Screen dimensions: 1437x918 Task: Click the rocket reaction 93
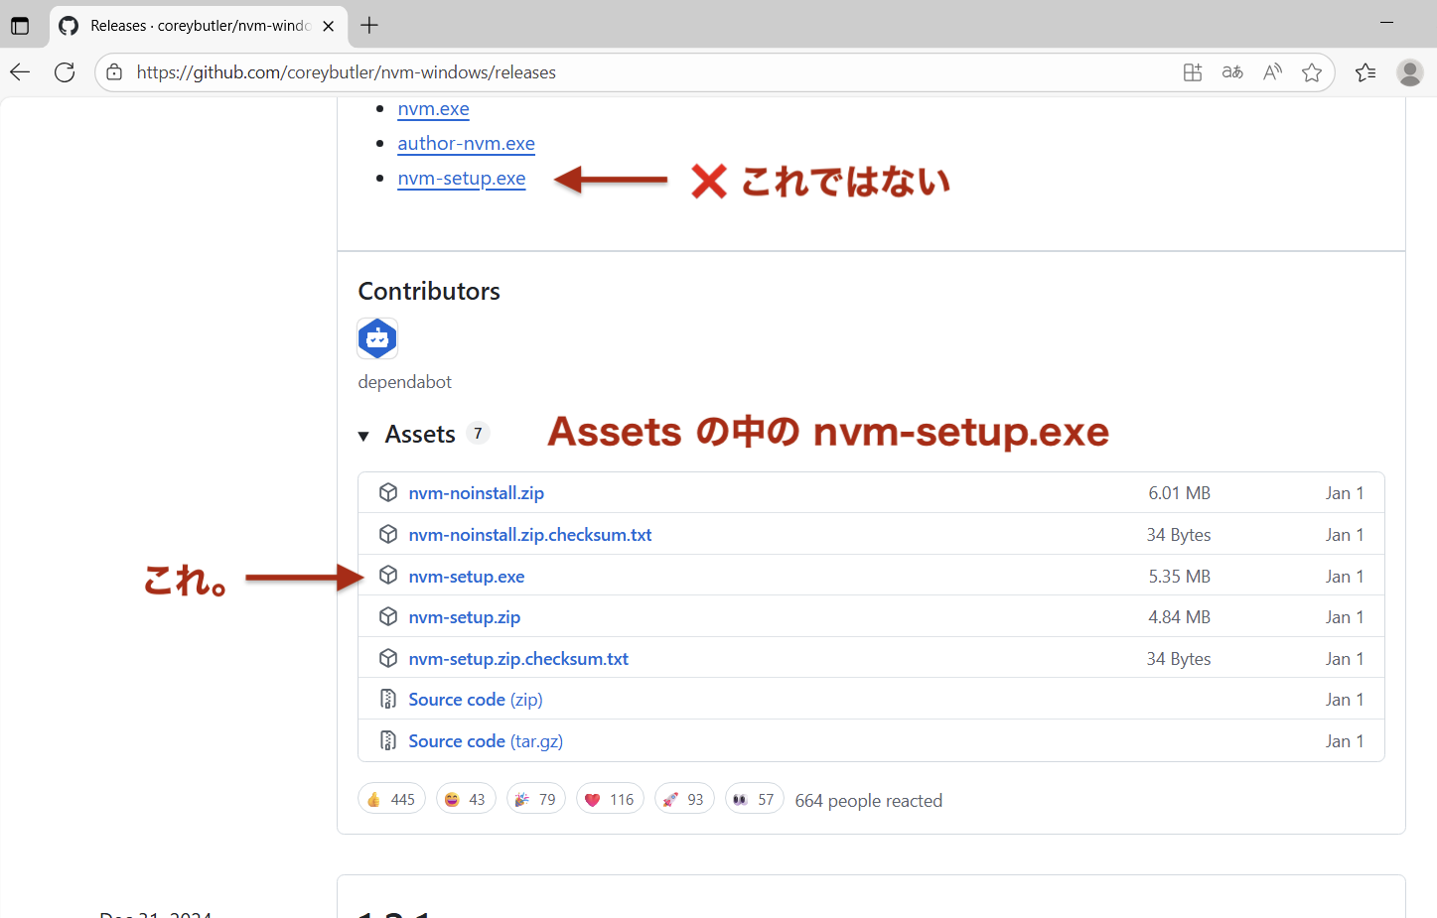(x=684, y=799)
